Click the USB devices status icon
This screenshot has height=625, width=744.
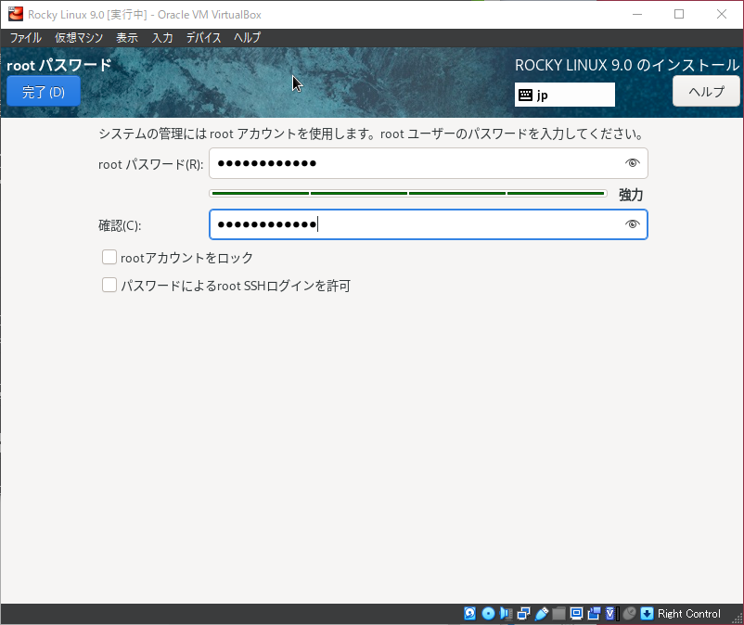(x=541, y=613)
